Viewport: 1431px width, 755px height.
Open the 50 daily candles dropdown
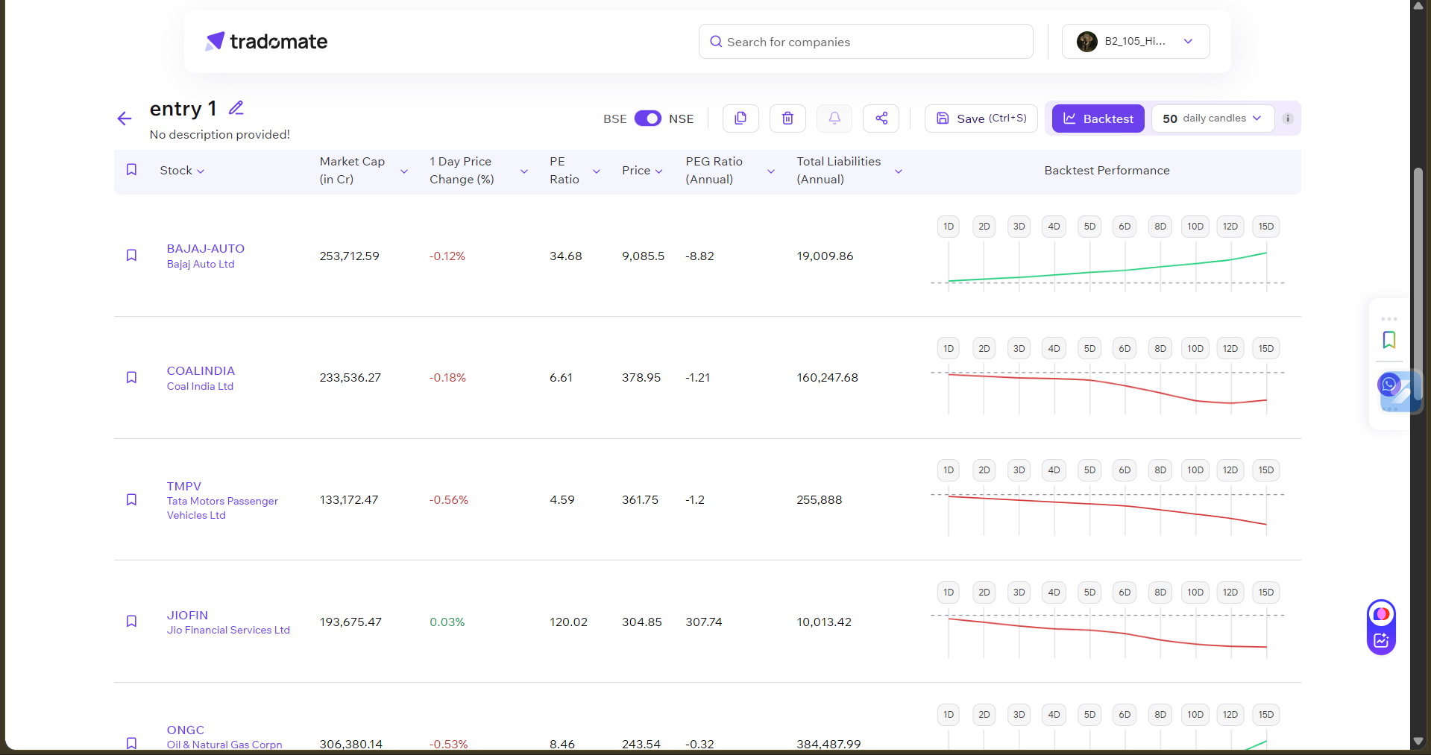pyautogui.click(x=1213, y=119)
